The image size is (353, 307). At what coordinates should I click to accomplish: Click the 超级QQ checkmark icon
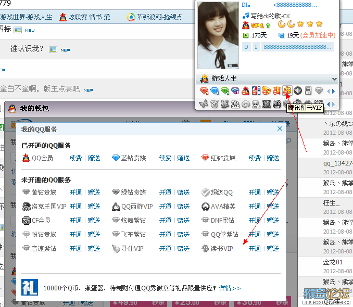pyautogui.click(x=206, y=193)
